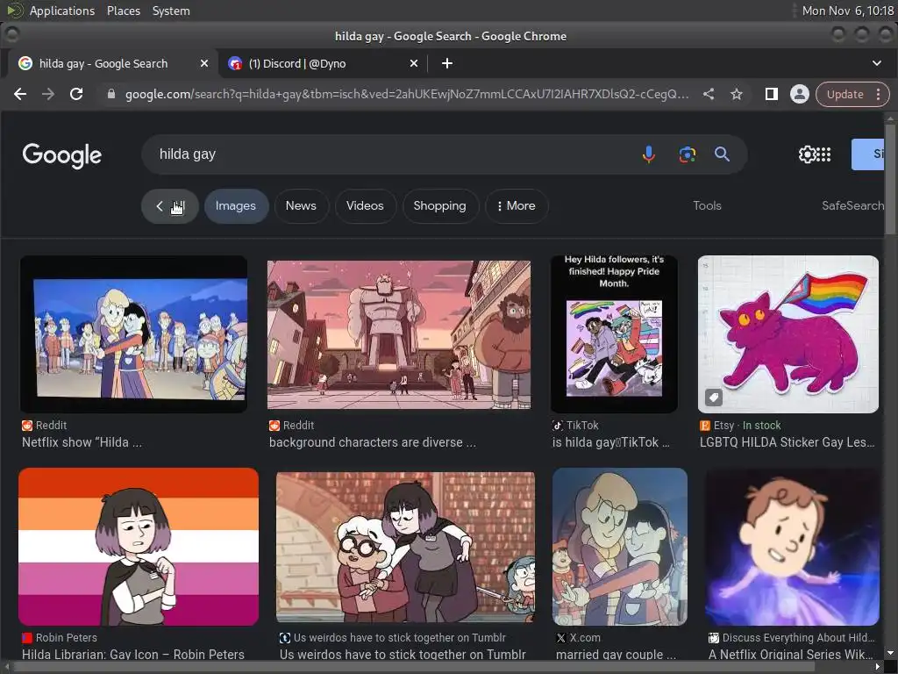Open the glowing boy character thumbnail
Screen dimensions: 898x674
pyautogui.click(x=792, y=546)
